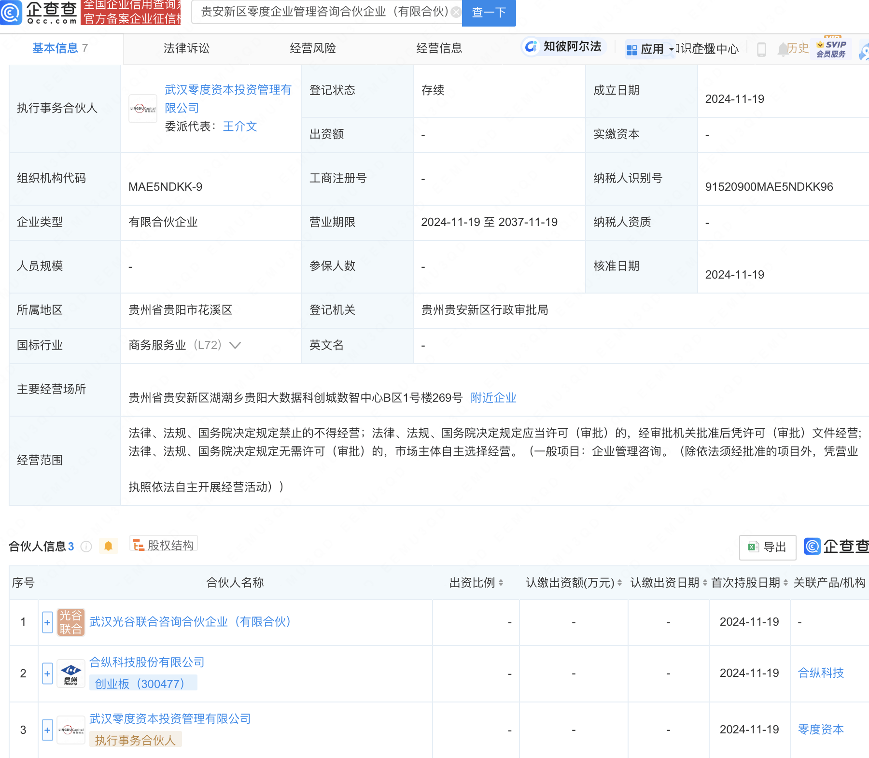Click the Lingdu Capital logo beside executive partner
The width and height of the screenshot is (869, 758).
[x=143, y=109]
